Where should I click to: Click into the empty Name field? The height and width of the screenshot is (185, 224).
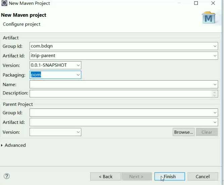(124, 84)
